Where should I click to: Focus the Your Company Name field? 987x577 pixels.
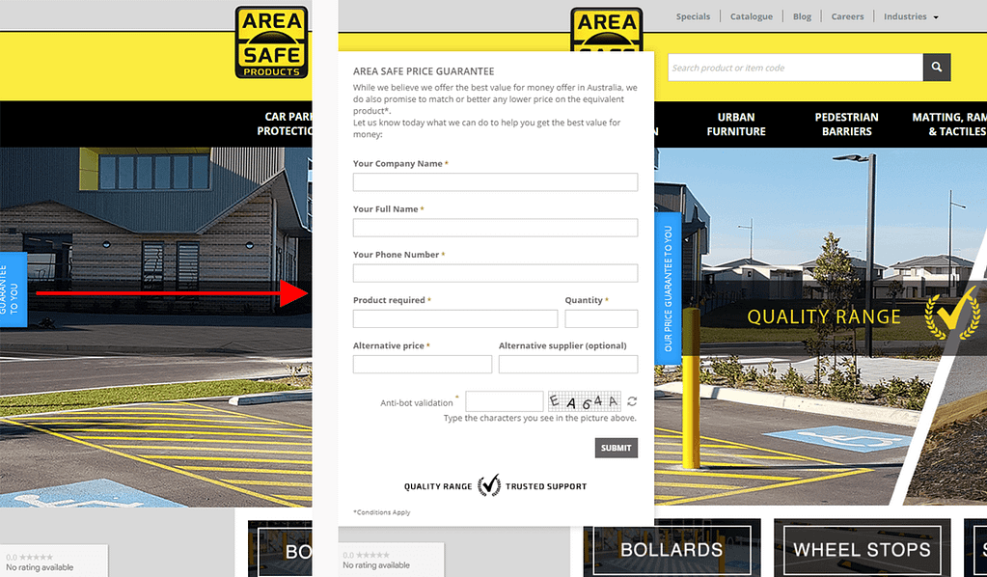point(495,182)
